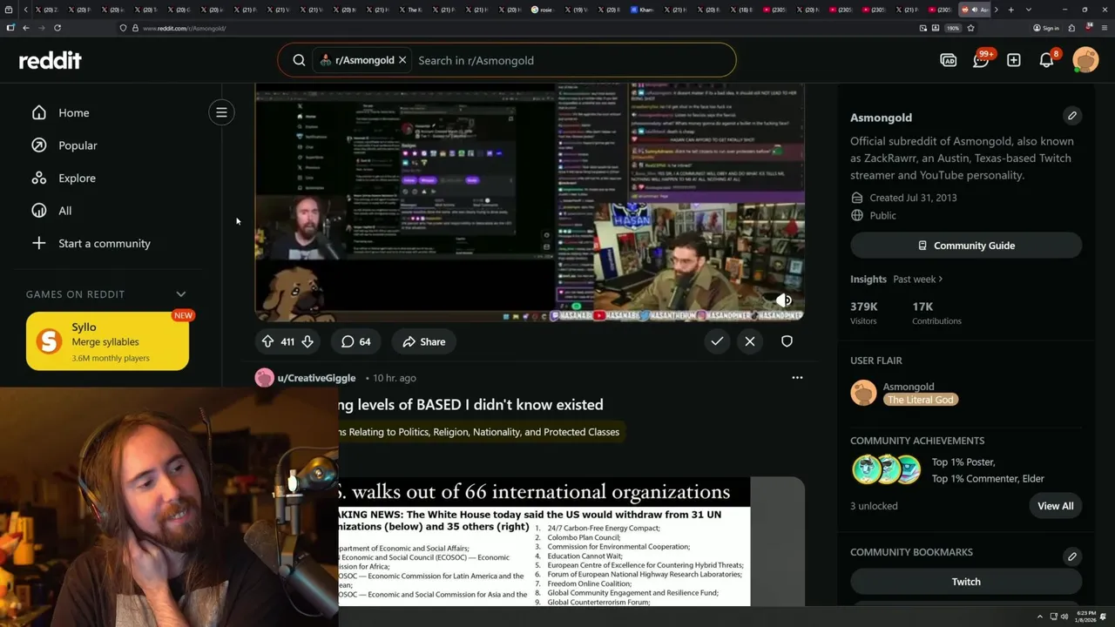This screenshot has width=1115, height=627.
Task: Edit community bookmarks pencil icon
Action: pyautogui.click(x=1072, y=556)
